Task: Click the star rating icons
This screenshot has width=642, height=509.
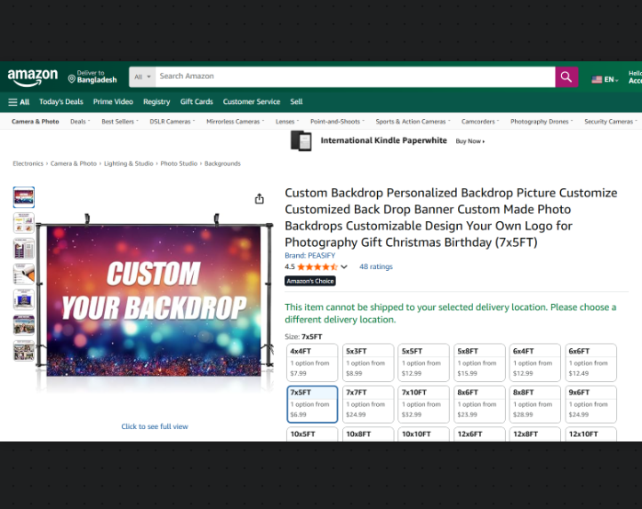Action: (x=317, y=266)
